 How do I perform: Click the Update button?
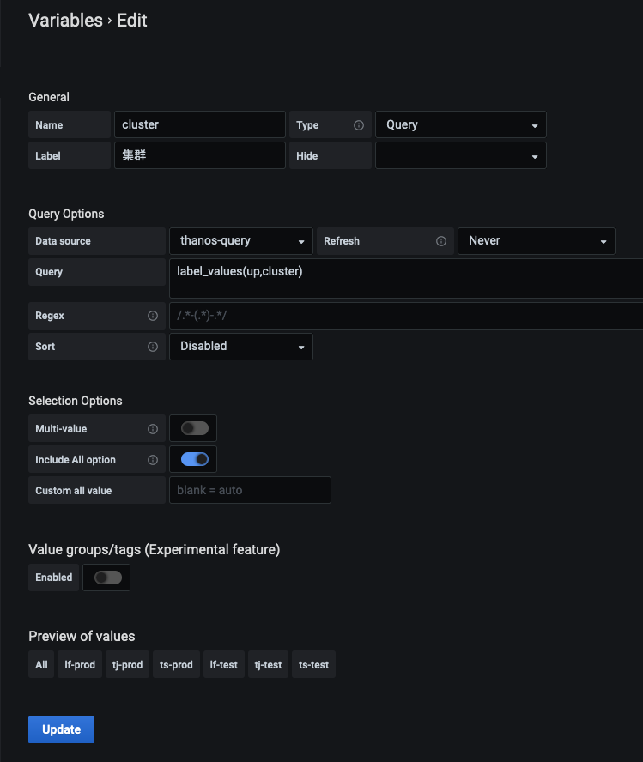61,729
